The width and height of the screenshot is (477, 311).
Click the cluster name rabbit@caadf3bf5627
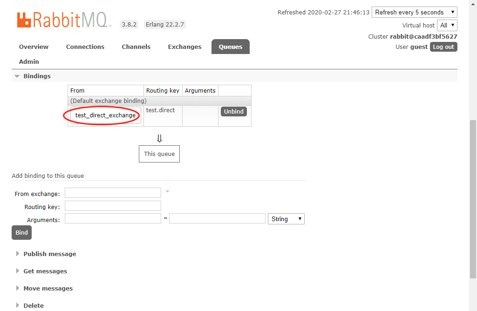click(423, 36)
